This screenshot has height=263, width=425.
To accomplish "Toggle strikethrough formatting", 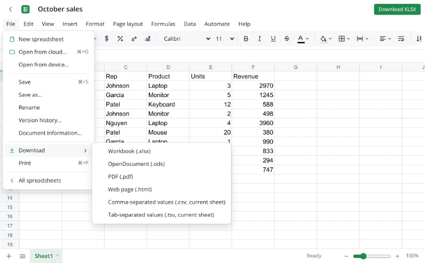I will (286, 39).
